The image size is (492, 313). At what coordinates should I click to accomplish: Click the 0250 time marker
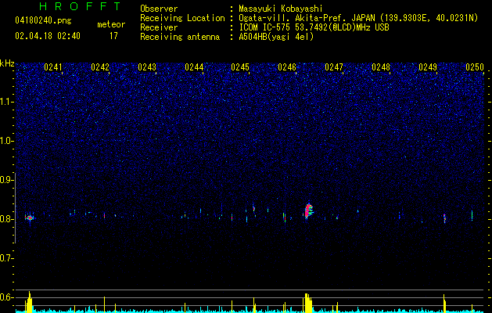475,67
